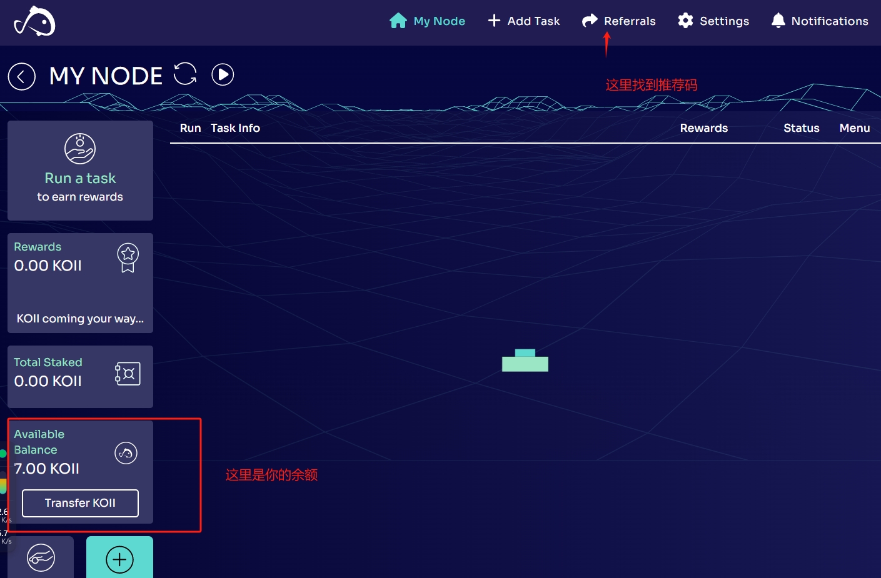Viewport: 881px width, 578px height.
Task: Go to the Referrals tab
Action: point(619,21)
